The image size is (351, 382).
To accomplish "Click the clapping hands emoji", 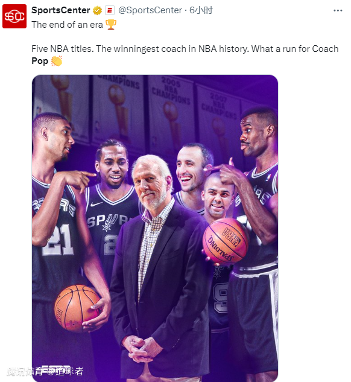I will [x=57, y=61].
